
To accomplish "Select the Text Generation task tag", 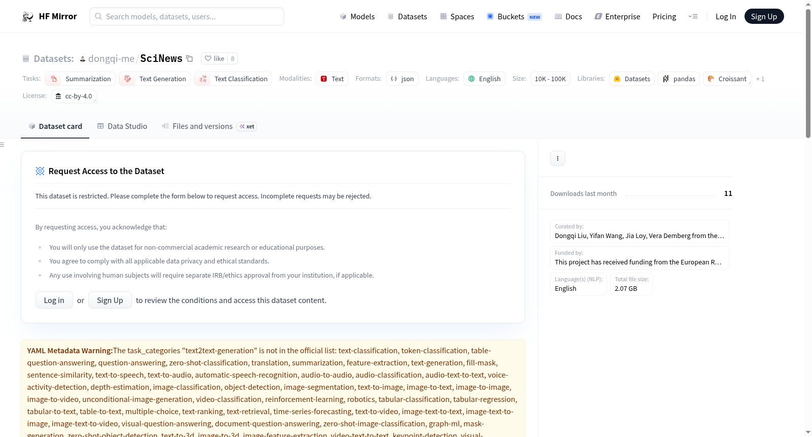I will (155, 79).
